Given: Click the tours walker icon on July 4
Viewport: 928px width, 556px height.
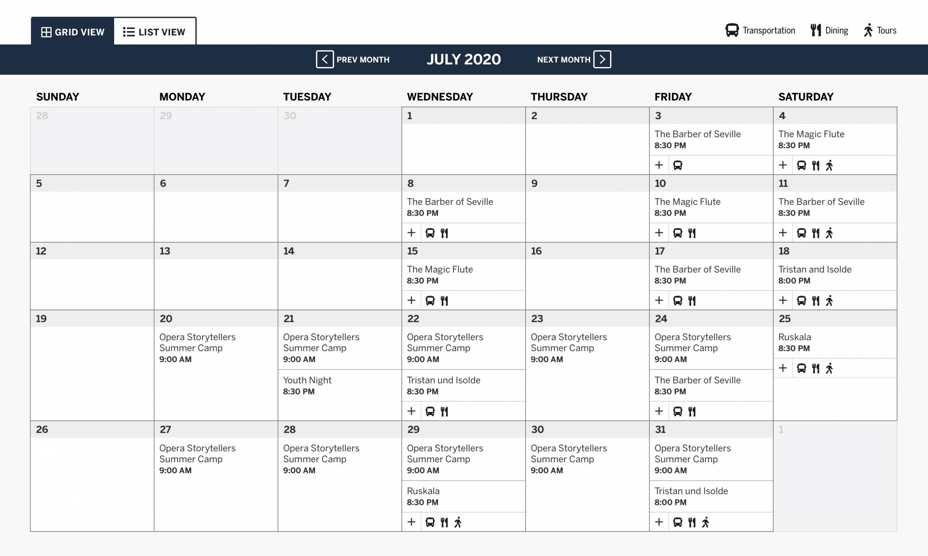Looking at the screenshot, I should (829, 165).
